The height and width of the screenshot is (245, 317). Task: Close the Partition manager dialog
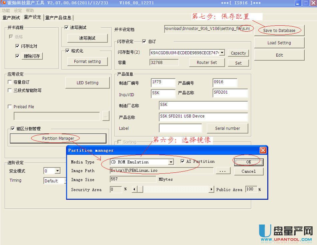tap(263, 150)
